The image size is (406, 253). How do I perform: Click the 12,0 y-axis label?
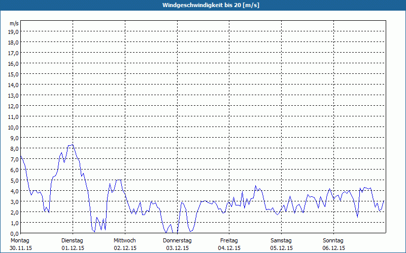[14, 106]
